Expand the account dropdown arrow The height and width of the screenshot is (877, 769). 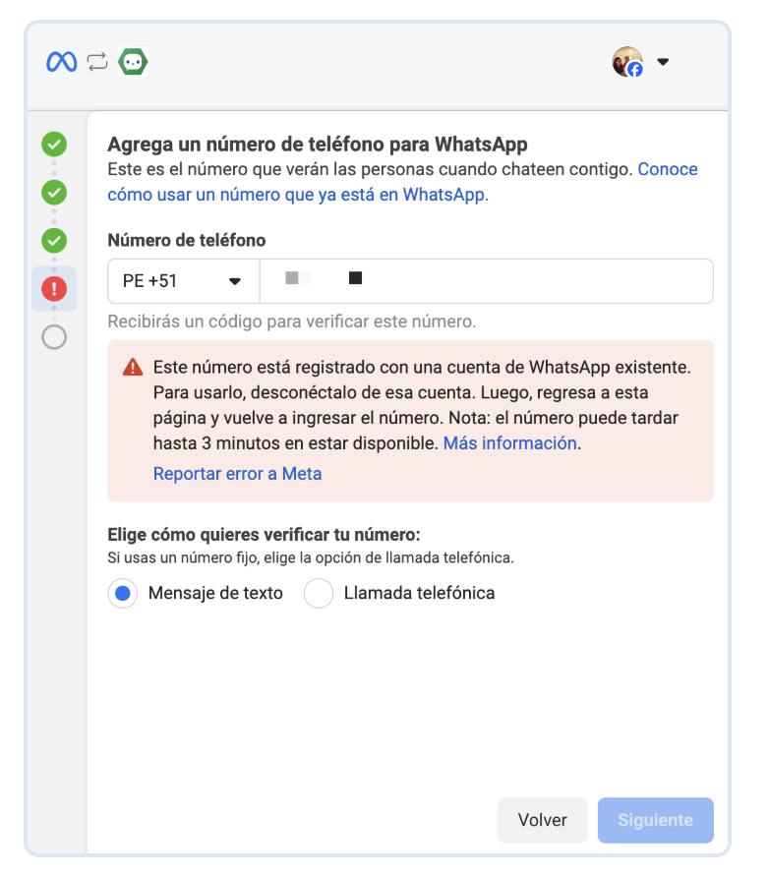point(663,62)
